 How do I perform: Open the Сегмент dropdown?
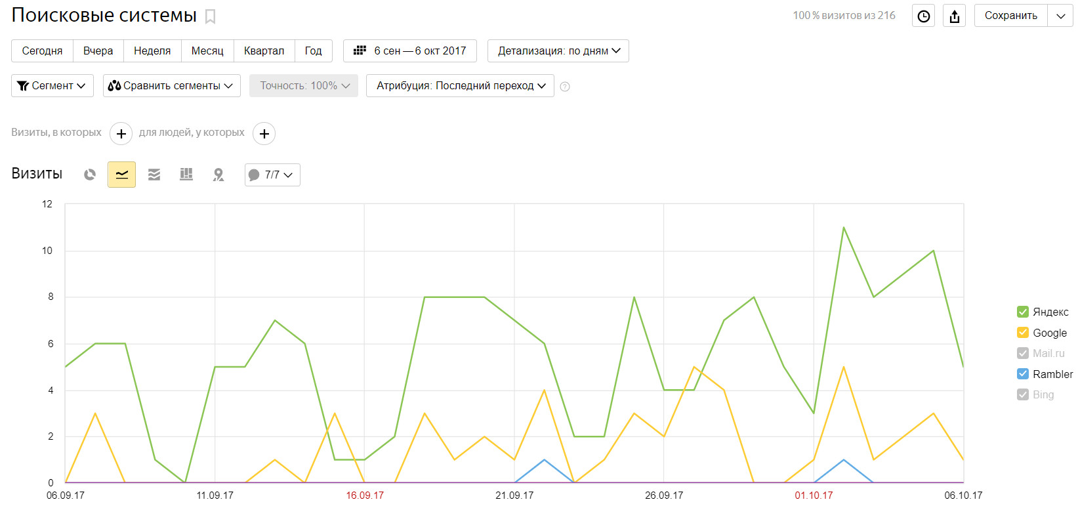pos(52,86)
